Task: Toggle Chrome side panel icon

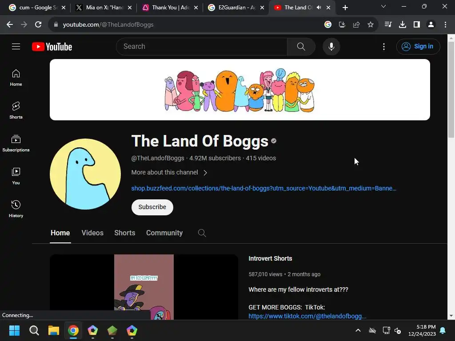Action: click(x=417, y=25)
